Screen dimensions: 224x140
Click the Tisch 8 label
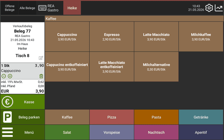22,56
